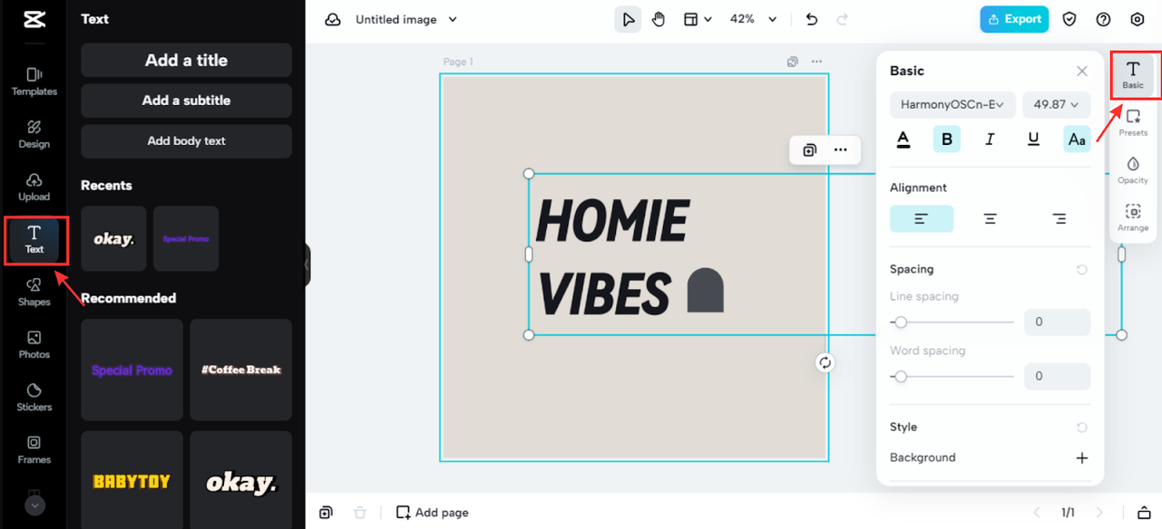Open the Photos sidebar panel
Screen dimensions: 1162x529
[34, 344]
